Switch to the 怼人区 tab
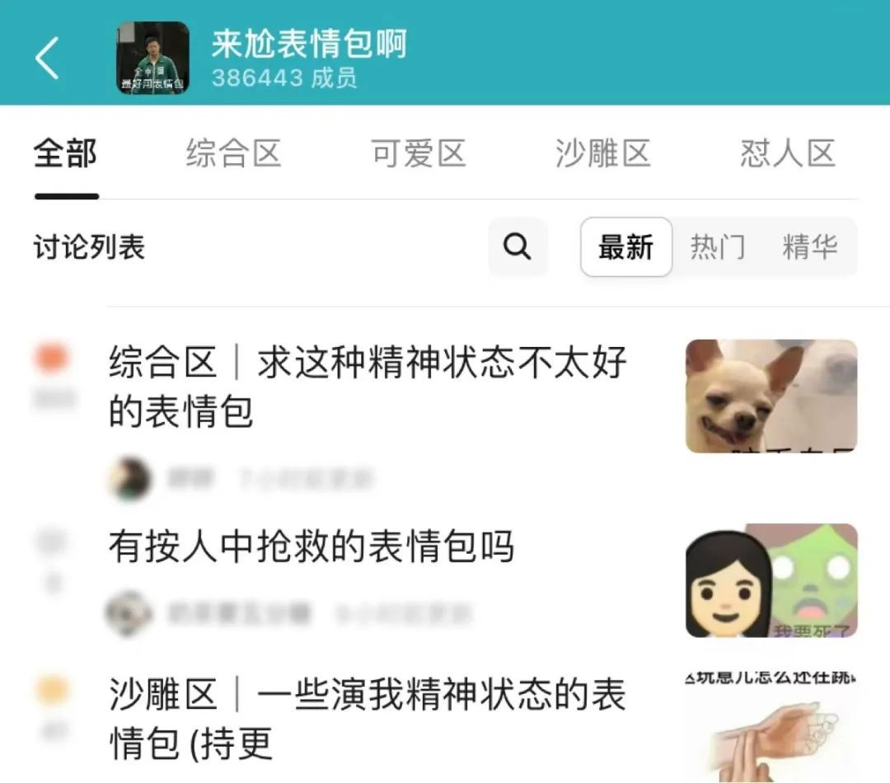This screenshot has height=783, width=890. pos(788,153)
